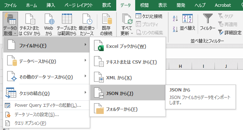This screenshot has width=243, height=130.
Task: Switch to the 数式 tab
Action: point(106,5)
